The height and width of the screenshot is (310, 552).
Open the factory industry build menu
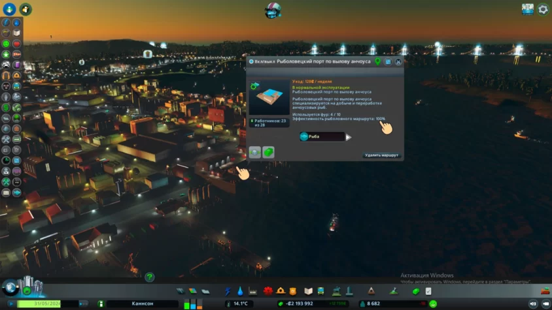tap(252, 291)
